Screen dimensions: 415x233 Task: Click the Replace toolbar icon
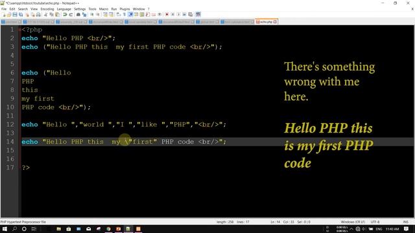click(84, 14)
